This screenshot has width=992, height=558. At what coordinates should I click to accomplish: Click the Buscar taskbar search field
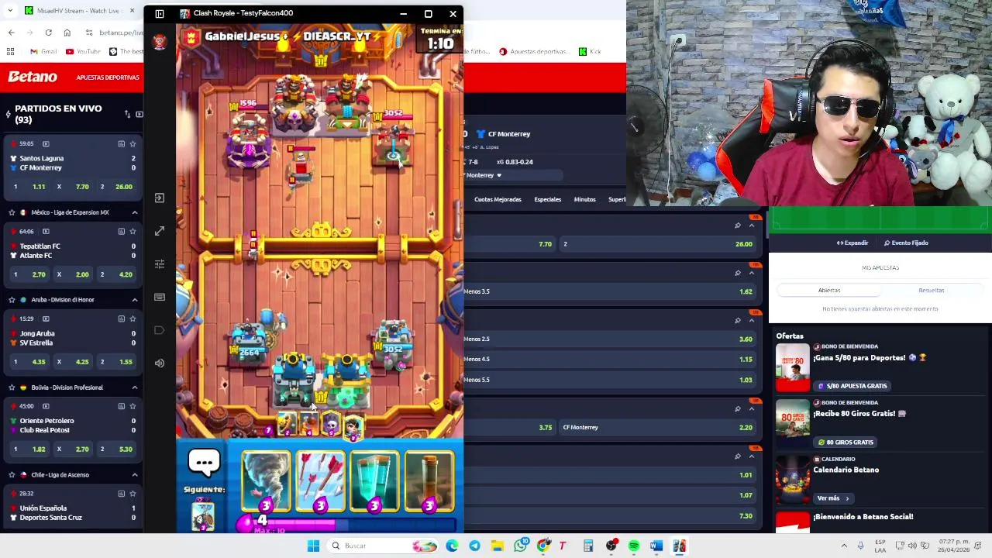coord(382,546)
